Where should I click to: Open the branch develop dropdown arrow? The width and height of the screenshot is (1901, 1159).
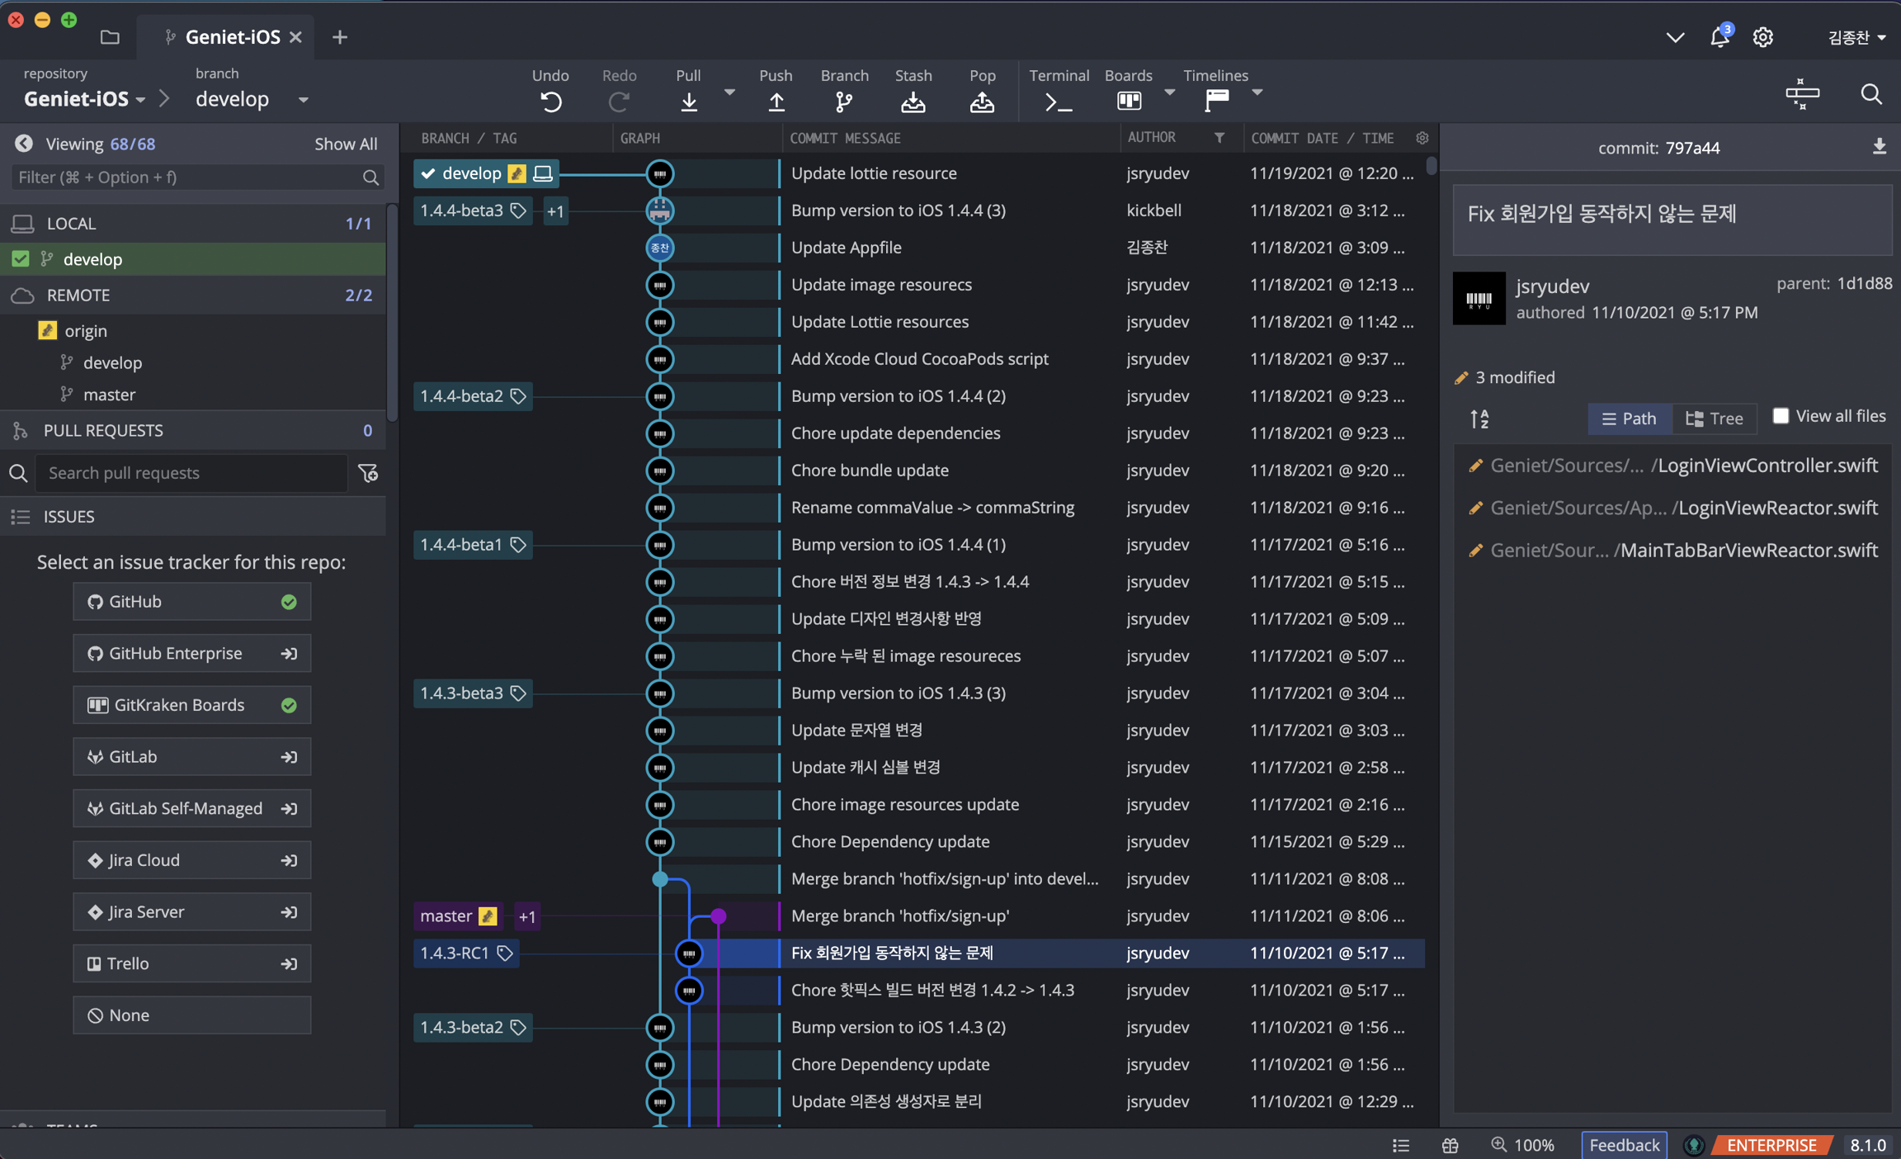303,100
